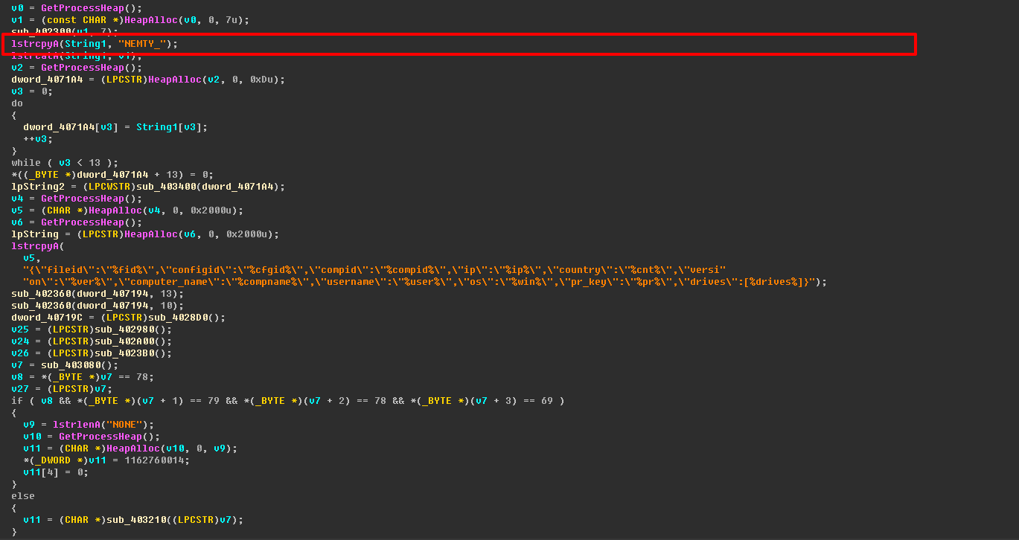Screen dimensions: 1019x540
Task: Select the constant 1162760014
Action: [153, 460]
